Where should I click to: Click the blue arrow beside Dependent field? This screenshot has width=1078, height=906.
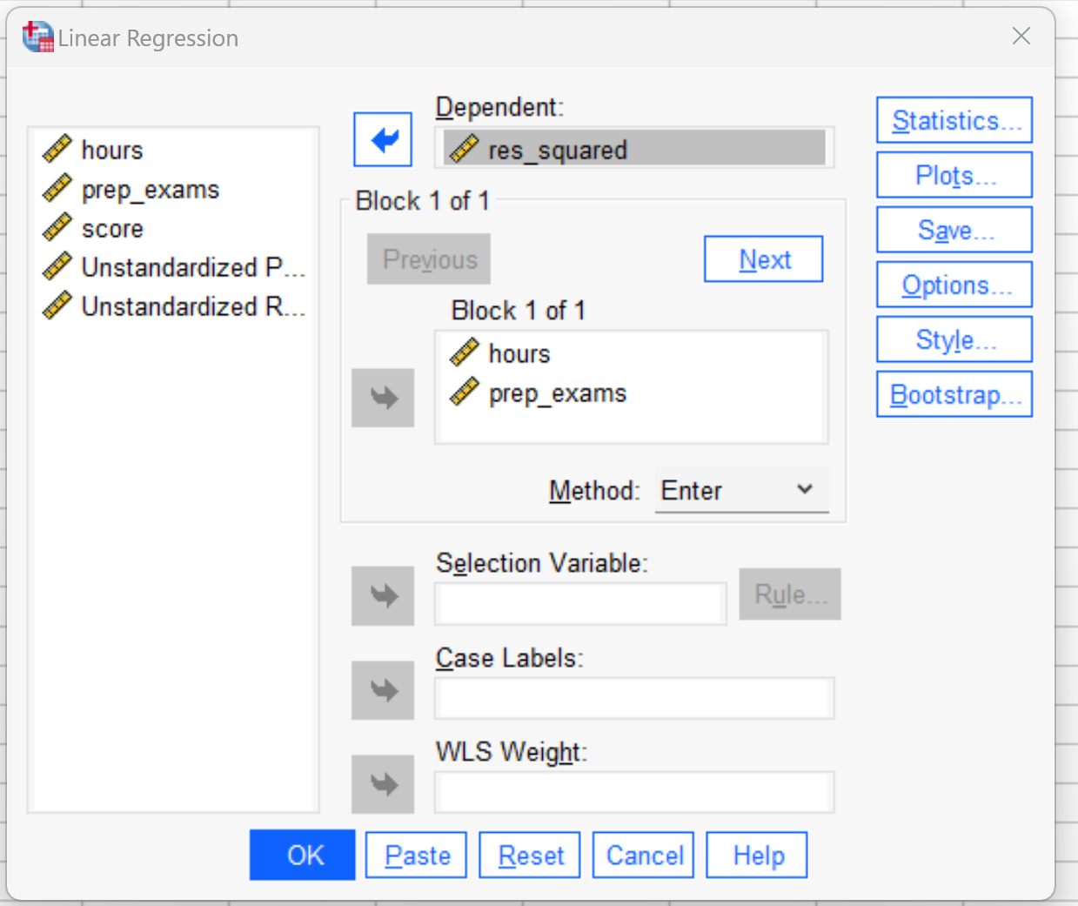(383, 139)
